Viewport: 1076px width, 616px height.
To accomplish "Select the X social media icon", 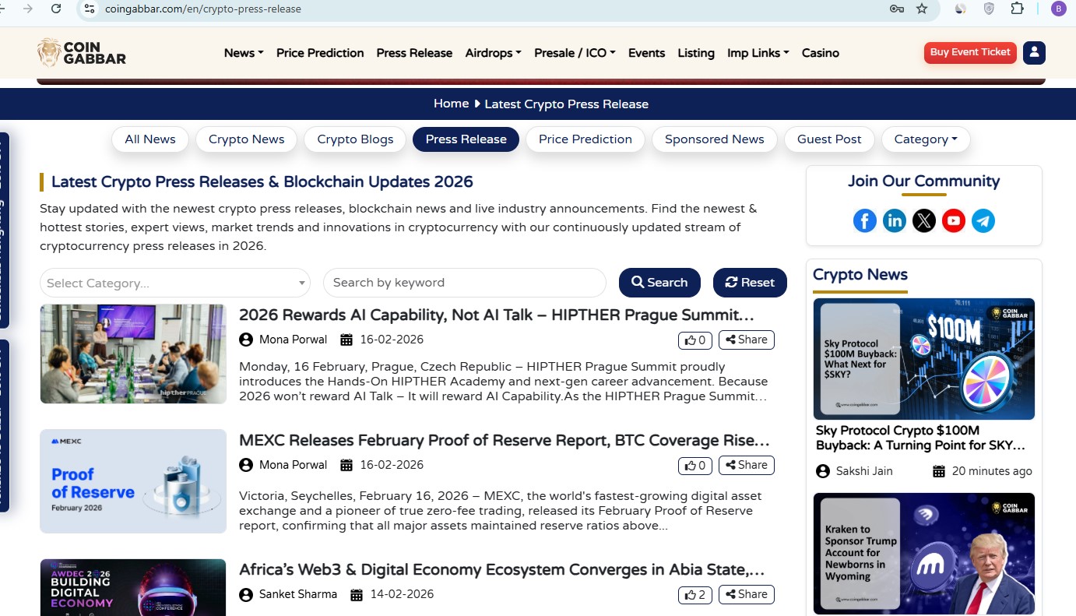I will point(924,220).
